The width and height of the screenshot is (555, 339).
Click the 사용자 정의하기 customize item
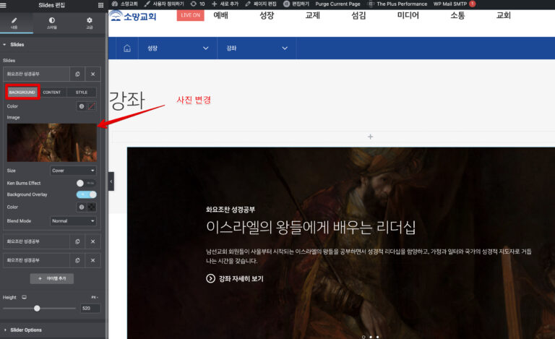coord(164,4)
